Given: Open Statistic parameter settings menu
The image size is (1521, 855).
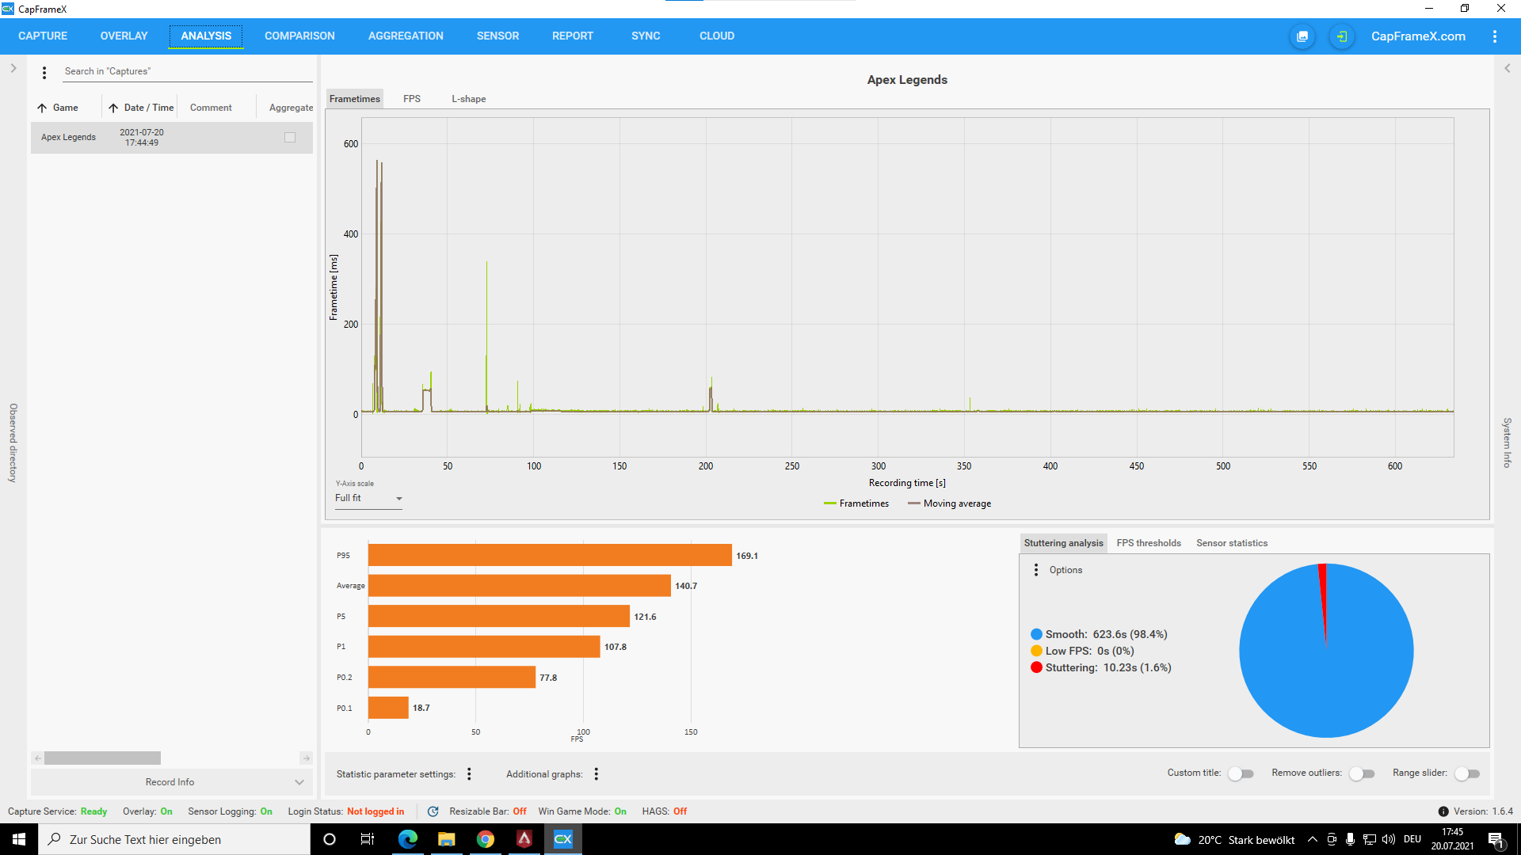Looking at the screenshot, I should pyautogui.click(x=469, y=774).
